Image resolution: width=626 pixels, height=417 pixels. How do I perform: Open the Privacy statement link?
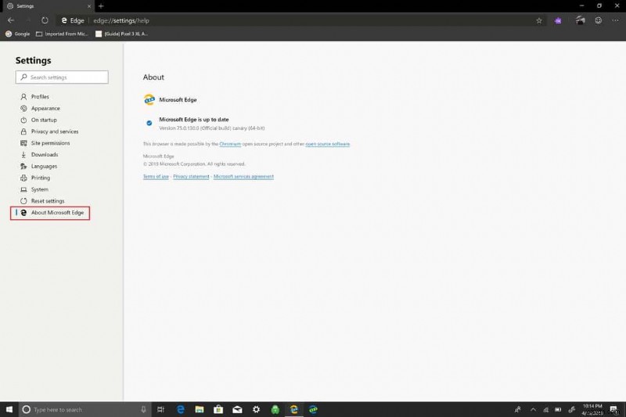point(191,176)
